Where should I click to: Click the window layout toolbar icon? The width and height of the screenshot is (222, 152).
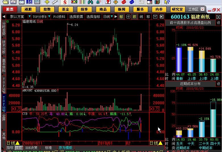[x=149, y=2]
